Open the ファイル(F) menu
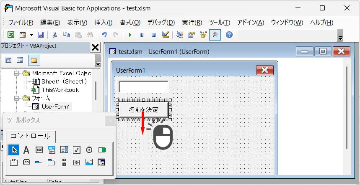Screen dimensions: 360x185 [x=21, y=23]
